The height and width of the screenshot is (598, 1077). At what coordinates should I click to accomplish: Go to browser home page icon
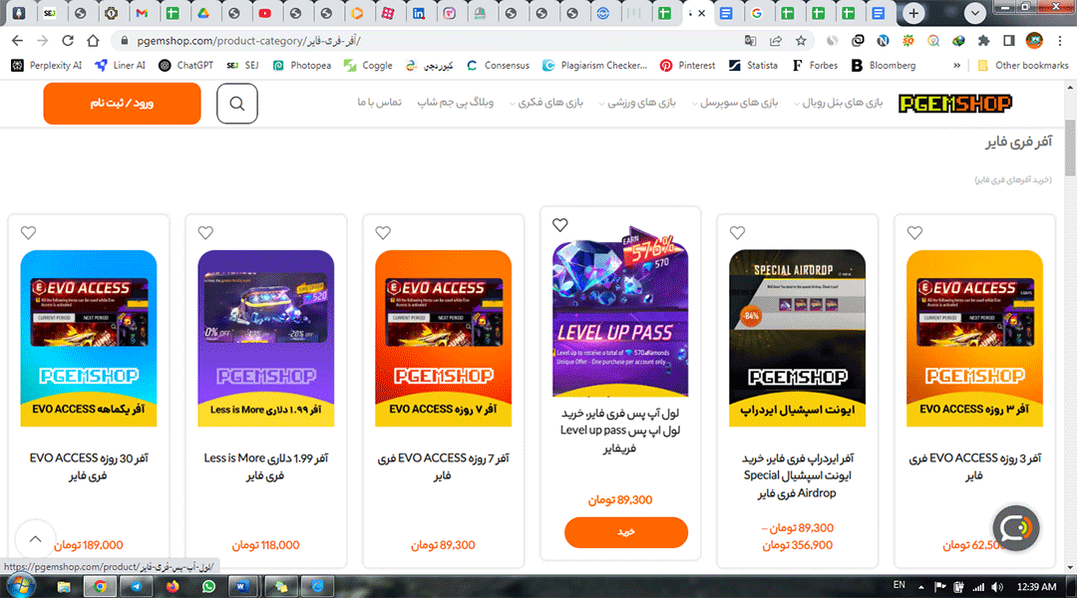(x=93, y=41)
